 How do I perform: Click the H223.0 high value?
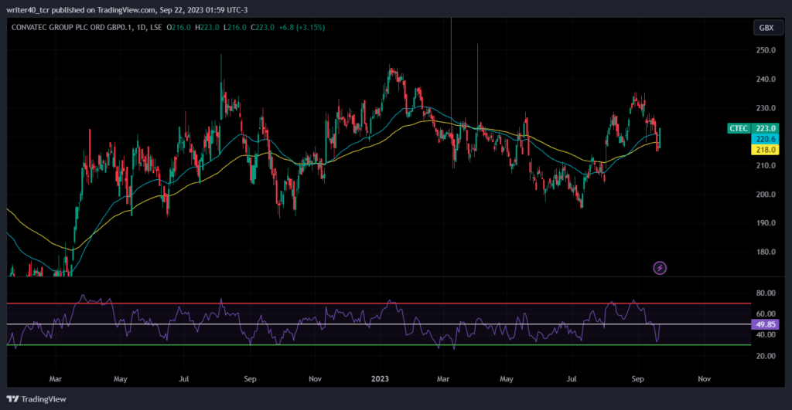tap(207, 27)
